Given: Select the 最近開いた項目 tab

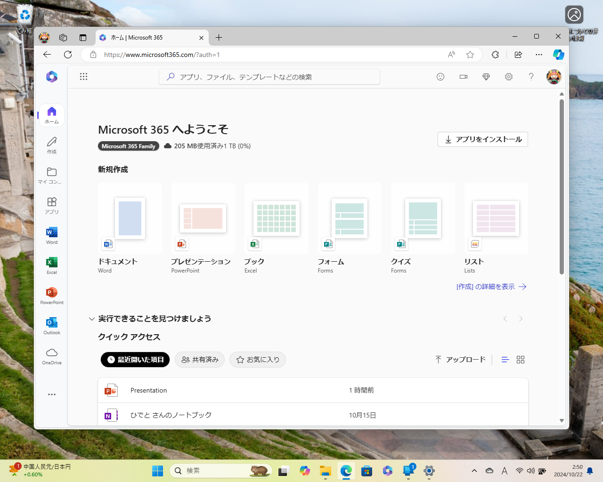Looking at the screenshot, I should coord(135,359).
